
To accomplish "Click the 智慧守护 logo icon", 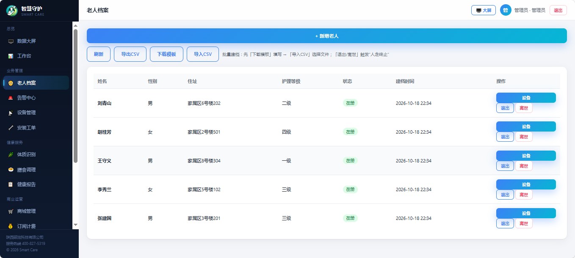I will pyautogui.click(x=12, y=11).
